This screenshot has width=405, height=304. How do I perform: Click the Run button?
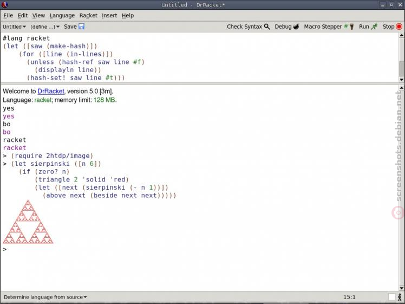(368, 27)
